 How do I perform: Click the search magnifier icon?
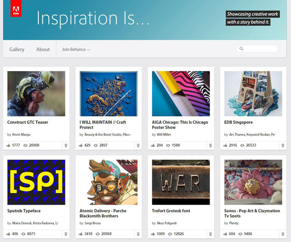coord(242,49)
